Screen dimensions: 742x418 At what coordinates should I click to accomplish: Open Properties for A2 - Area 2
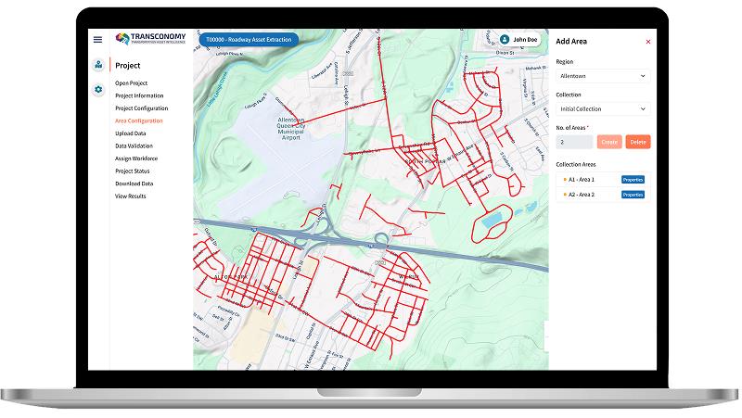pyautogui.click(x=633, y=195)
